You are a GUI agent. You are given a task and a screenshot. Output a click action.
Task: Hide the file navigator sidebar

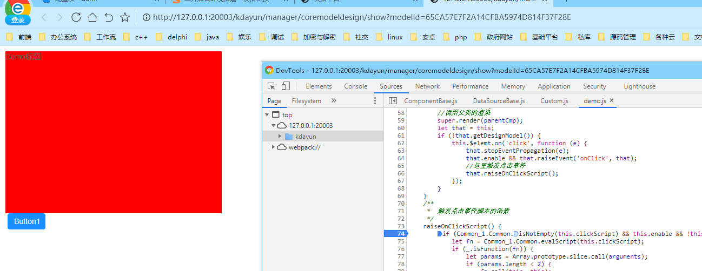pyautogui.click(x=393, y=101)
